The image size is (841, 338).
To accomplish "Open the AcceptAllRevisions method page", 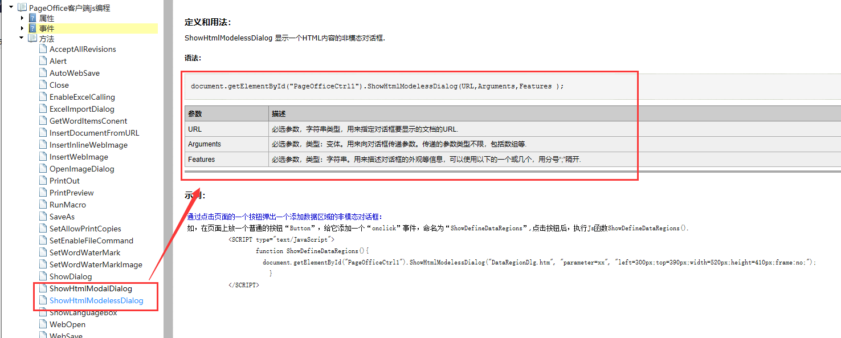I will 83,49.
